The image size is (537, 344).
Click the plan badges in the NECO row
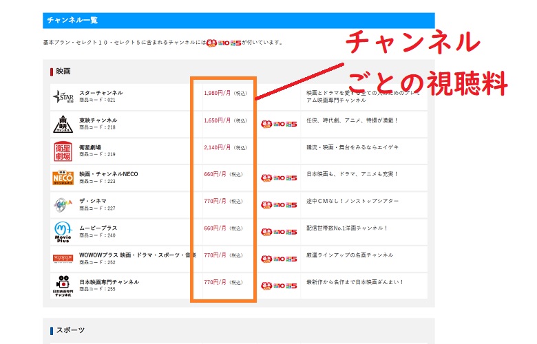[x=279, y=178]
